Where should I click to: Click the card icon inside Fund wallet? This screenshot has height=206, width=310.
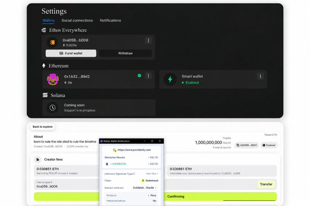pyautogui.click(x=61, y=53)
